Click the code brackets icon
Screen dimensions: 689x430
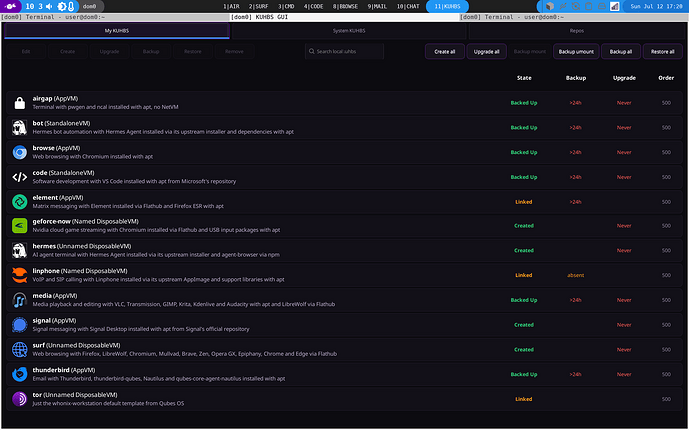pos(19,177)
